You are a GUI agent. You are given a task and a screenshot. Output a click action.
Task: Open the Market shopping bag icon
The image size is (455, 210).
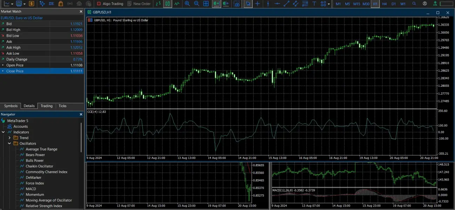(61, 4)
